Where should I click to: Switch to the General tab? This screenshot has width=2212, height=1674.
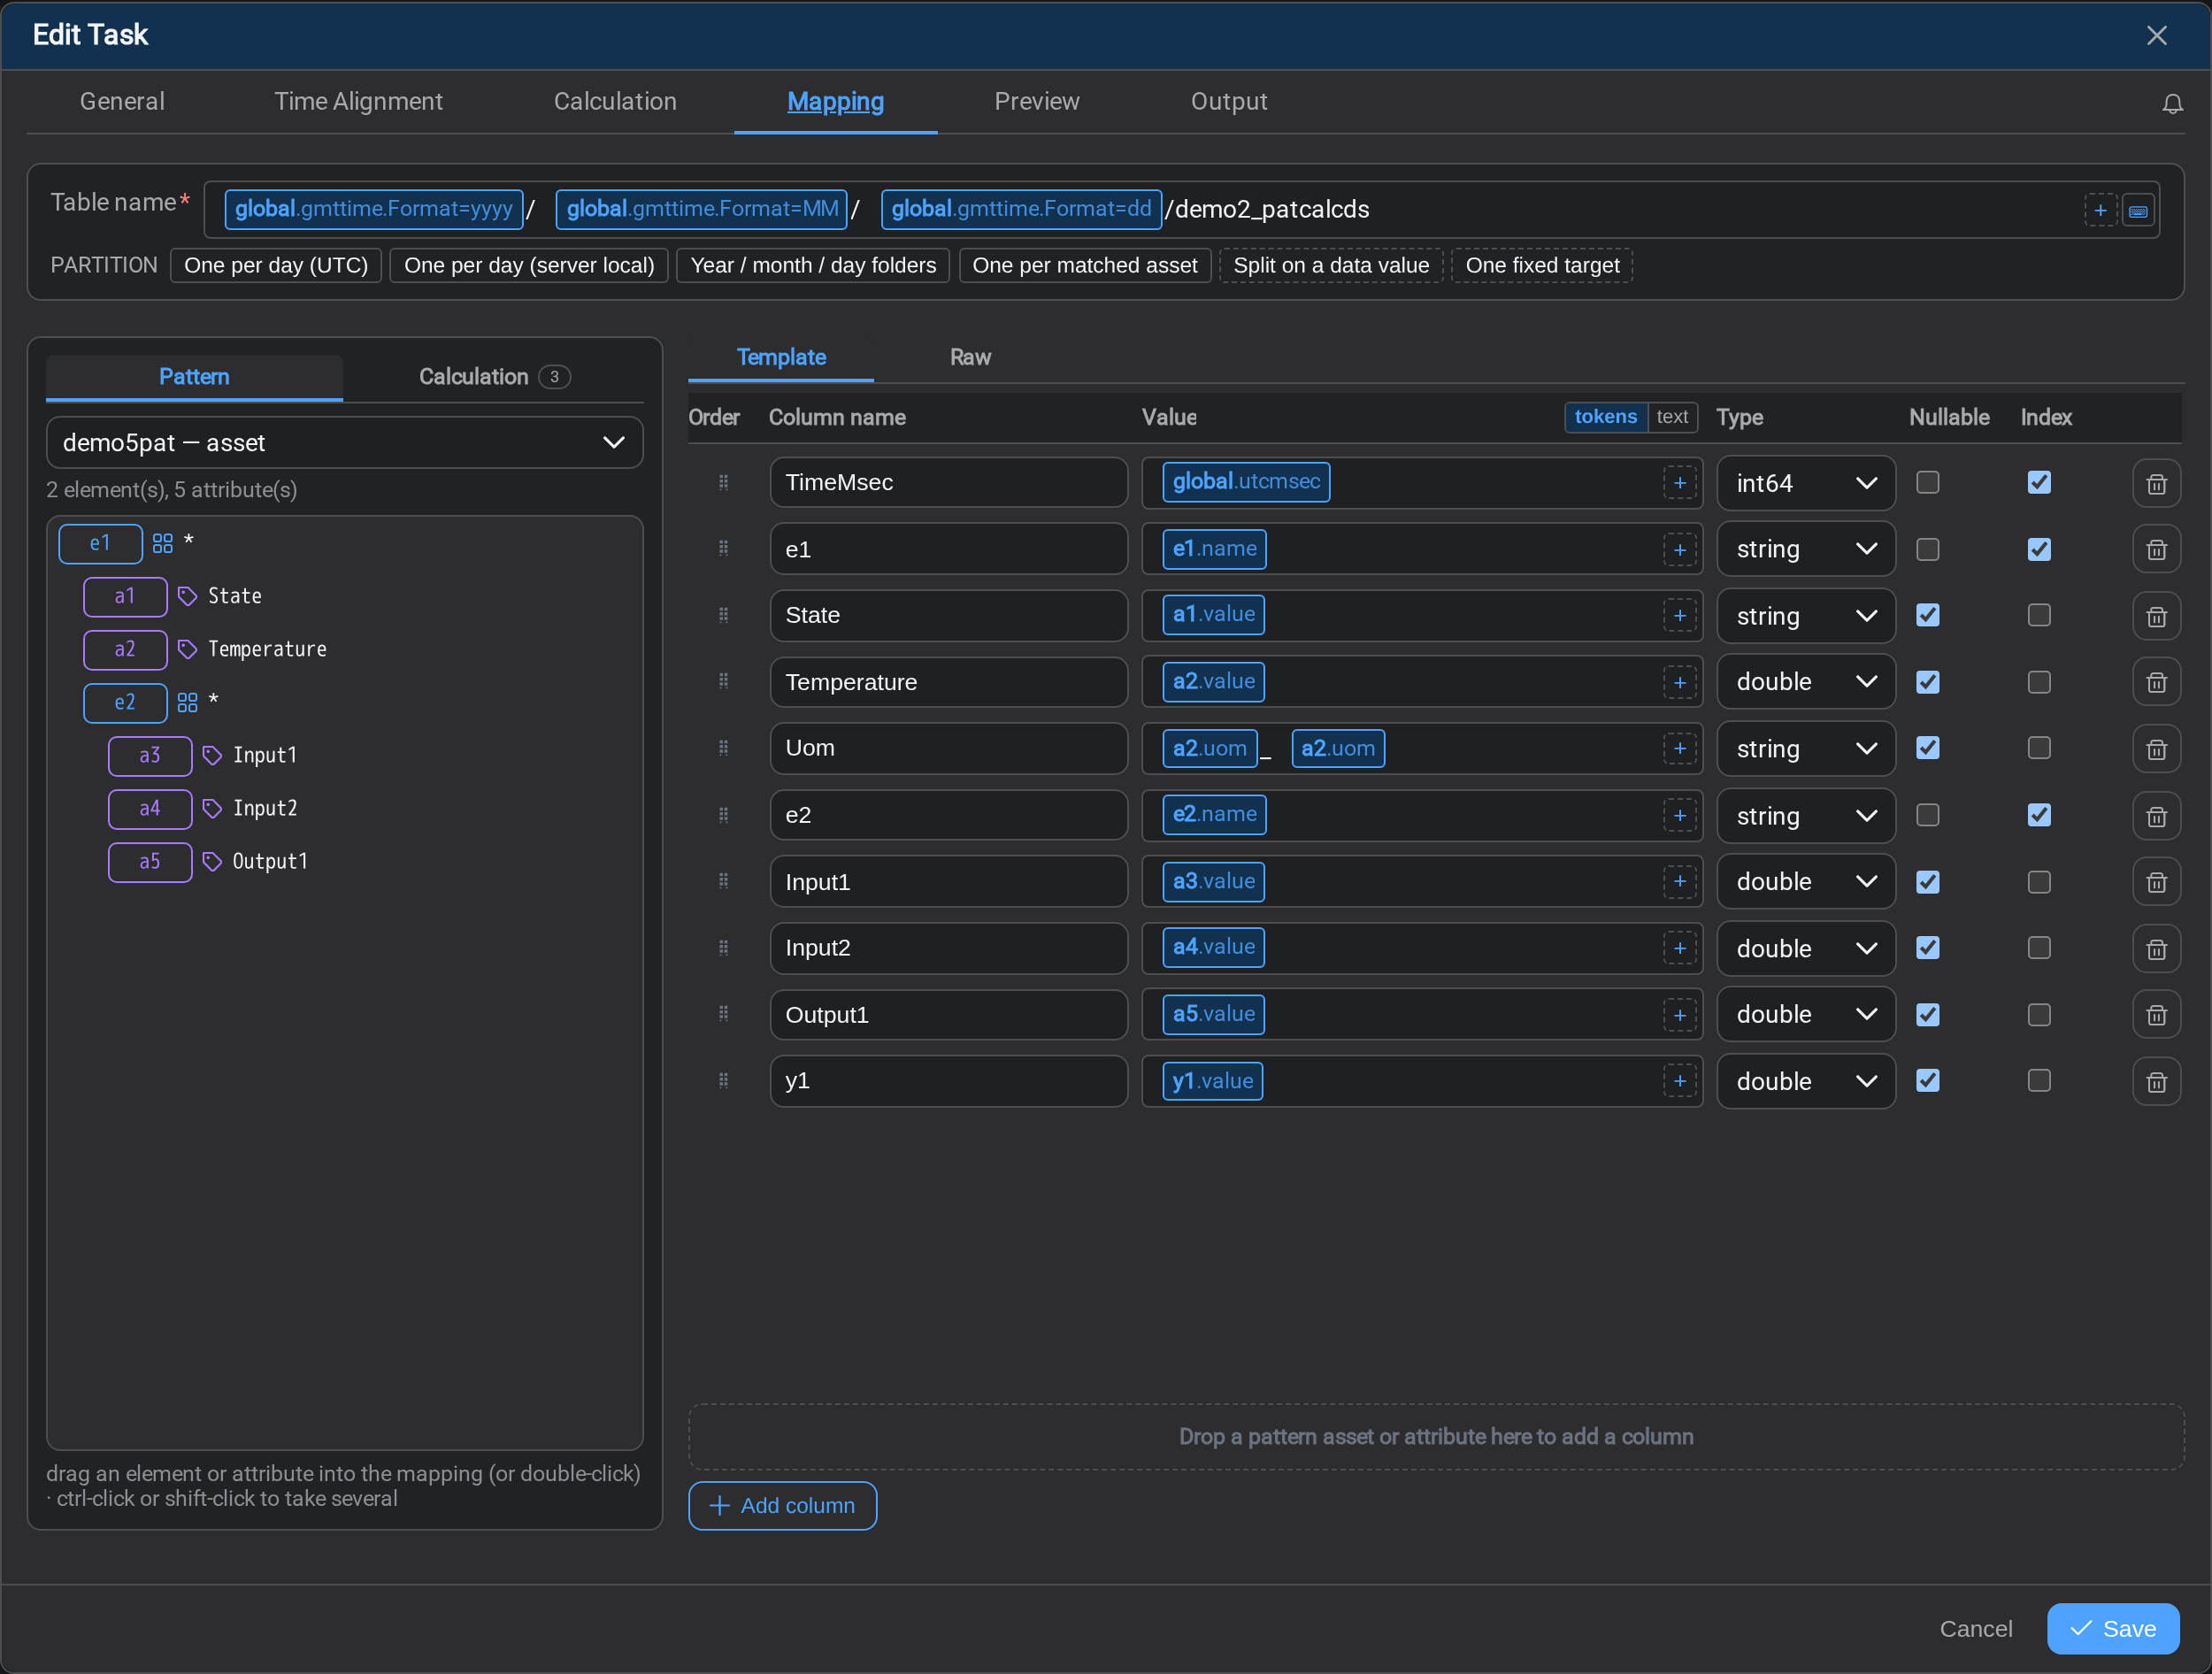tap(122, 102)
